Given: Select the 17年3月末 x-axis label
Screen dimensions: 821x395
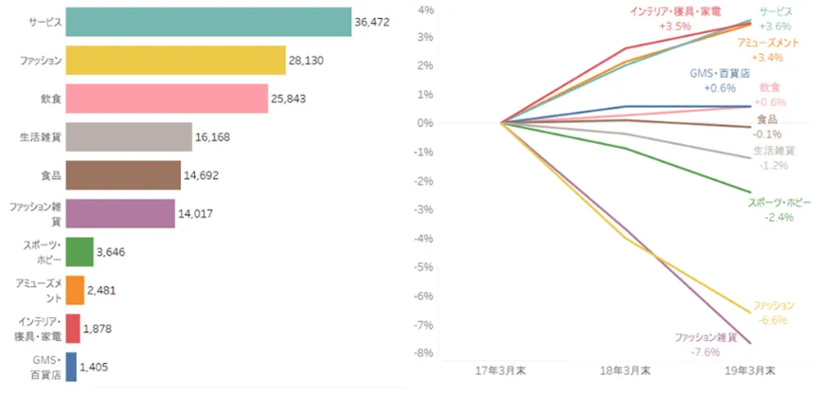Looking at the screenshot, I should (502, 370).
